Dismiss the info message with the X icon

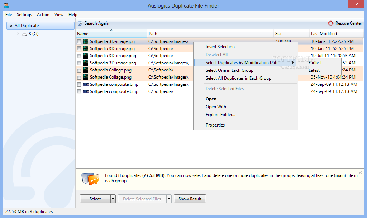tap(360, 173)
